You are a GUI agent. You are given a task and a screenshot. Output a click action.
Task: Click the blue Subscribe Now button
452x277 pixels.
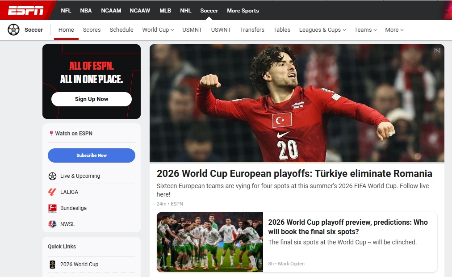(x=92, y=155)
